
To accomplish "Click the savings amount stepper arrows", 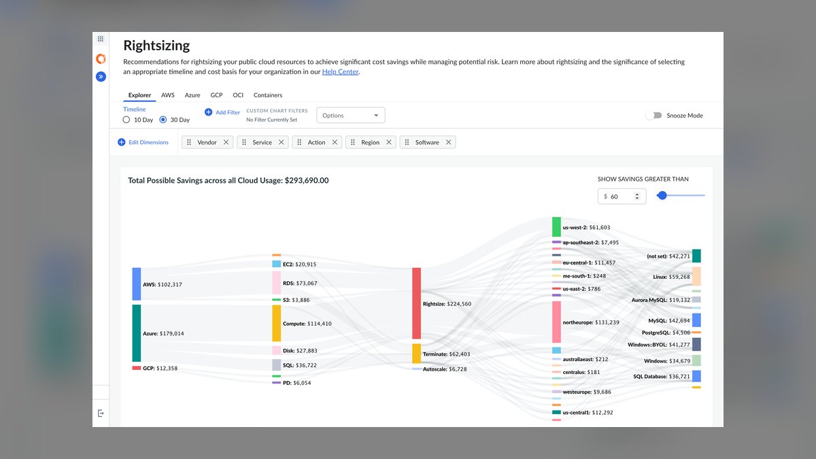I will [x=637, y=196].
